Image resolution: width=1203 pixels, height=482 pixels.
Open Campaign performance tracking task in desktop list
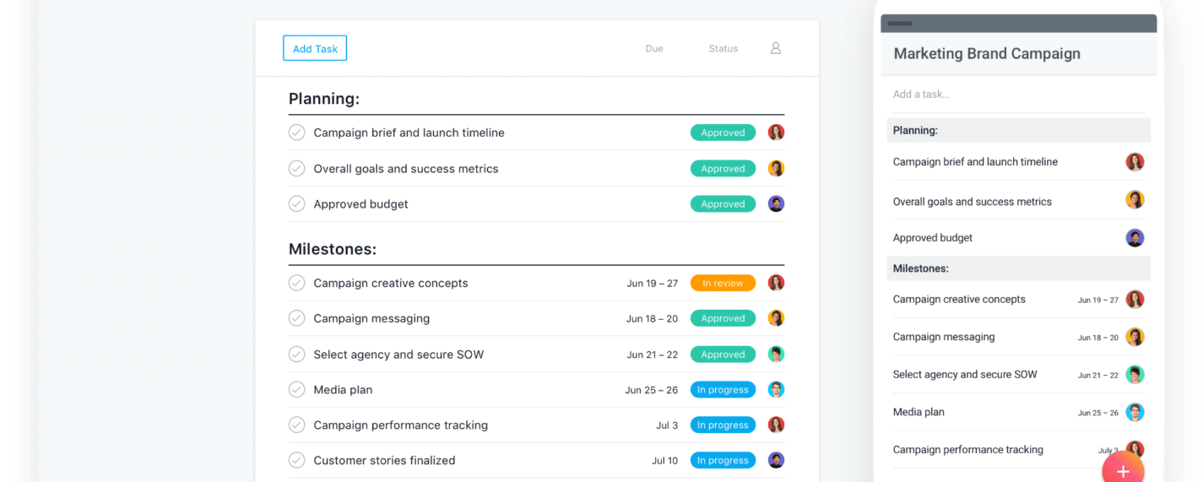click(x=400, y=425)
